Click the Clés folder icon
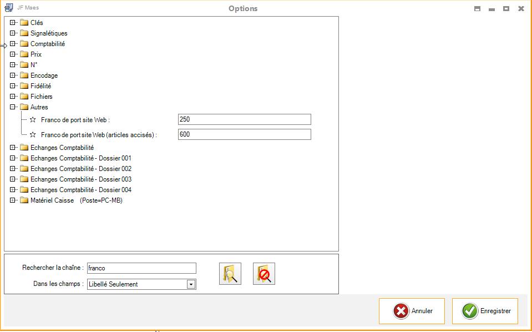The height and width of the screenshot is (332, 532). [24, 23]
